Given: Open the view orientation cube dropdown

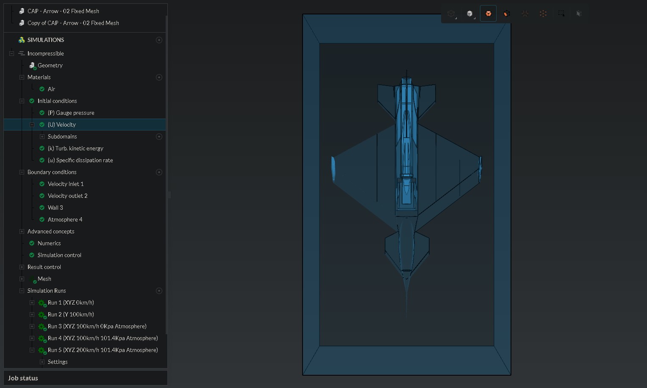Looking at the screenshot, I should click(x=452, y=14).
